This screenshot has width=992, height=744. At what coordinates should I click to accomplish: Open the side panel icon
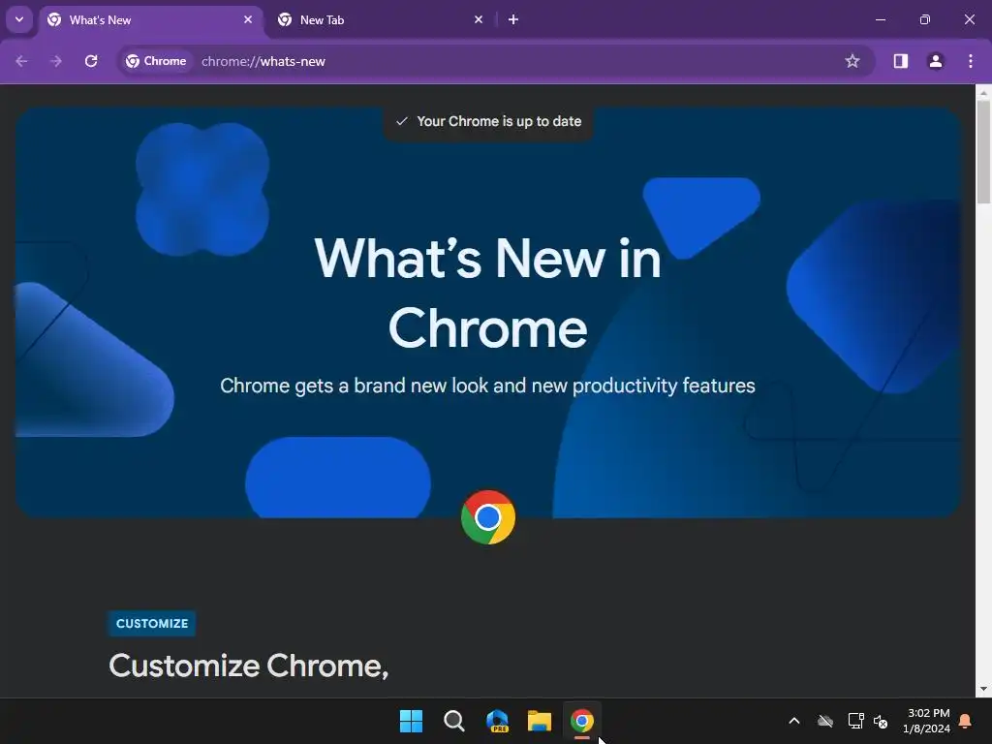pyautogui.click(x=900, y=61)
